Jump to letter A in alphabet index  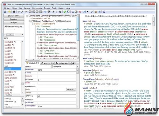click(x=86, y=16)
